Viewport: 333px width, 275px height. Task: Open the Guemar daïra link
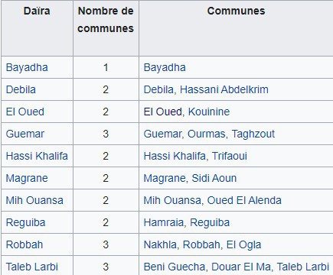pos(25,134)
